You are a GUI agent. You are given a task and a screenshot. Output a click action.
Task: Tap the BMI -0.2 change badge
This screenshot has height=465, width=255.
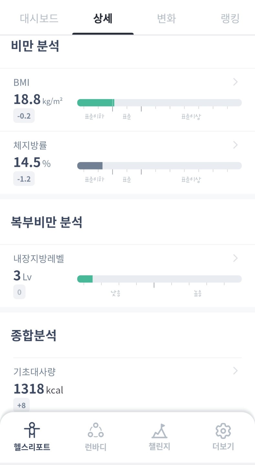pyautogui.click(x=24, y=116)
